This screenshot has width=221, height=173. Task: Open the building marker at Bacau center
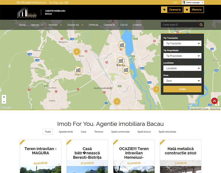pos(121,61)
